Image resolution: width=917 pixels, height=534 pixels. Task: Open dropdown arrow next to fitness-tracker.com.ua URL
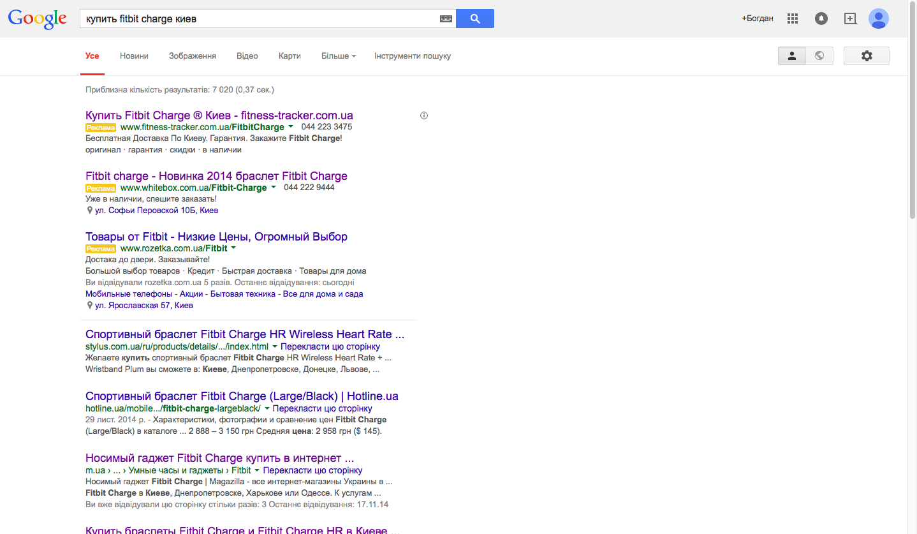290,127
